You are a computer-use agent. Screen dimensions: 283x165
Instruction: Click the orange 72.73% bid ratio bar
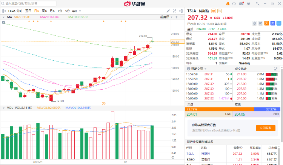[220, 109]
